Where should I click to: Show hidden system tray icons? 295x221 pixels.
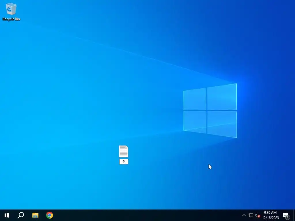click(244, 215)
